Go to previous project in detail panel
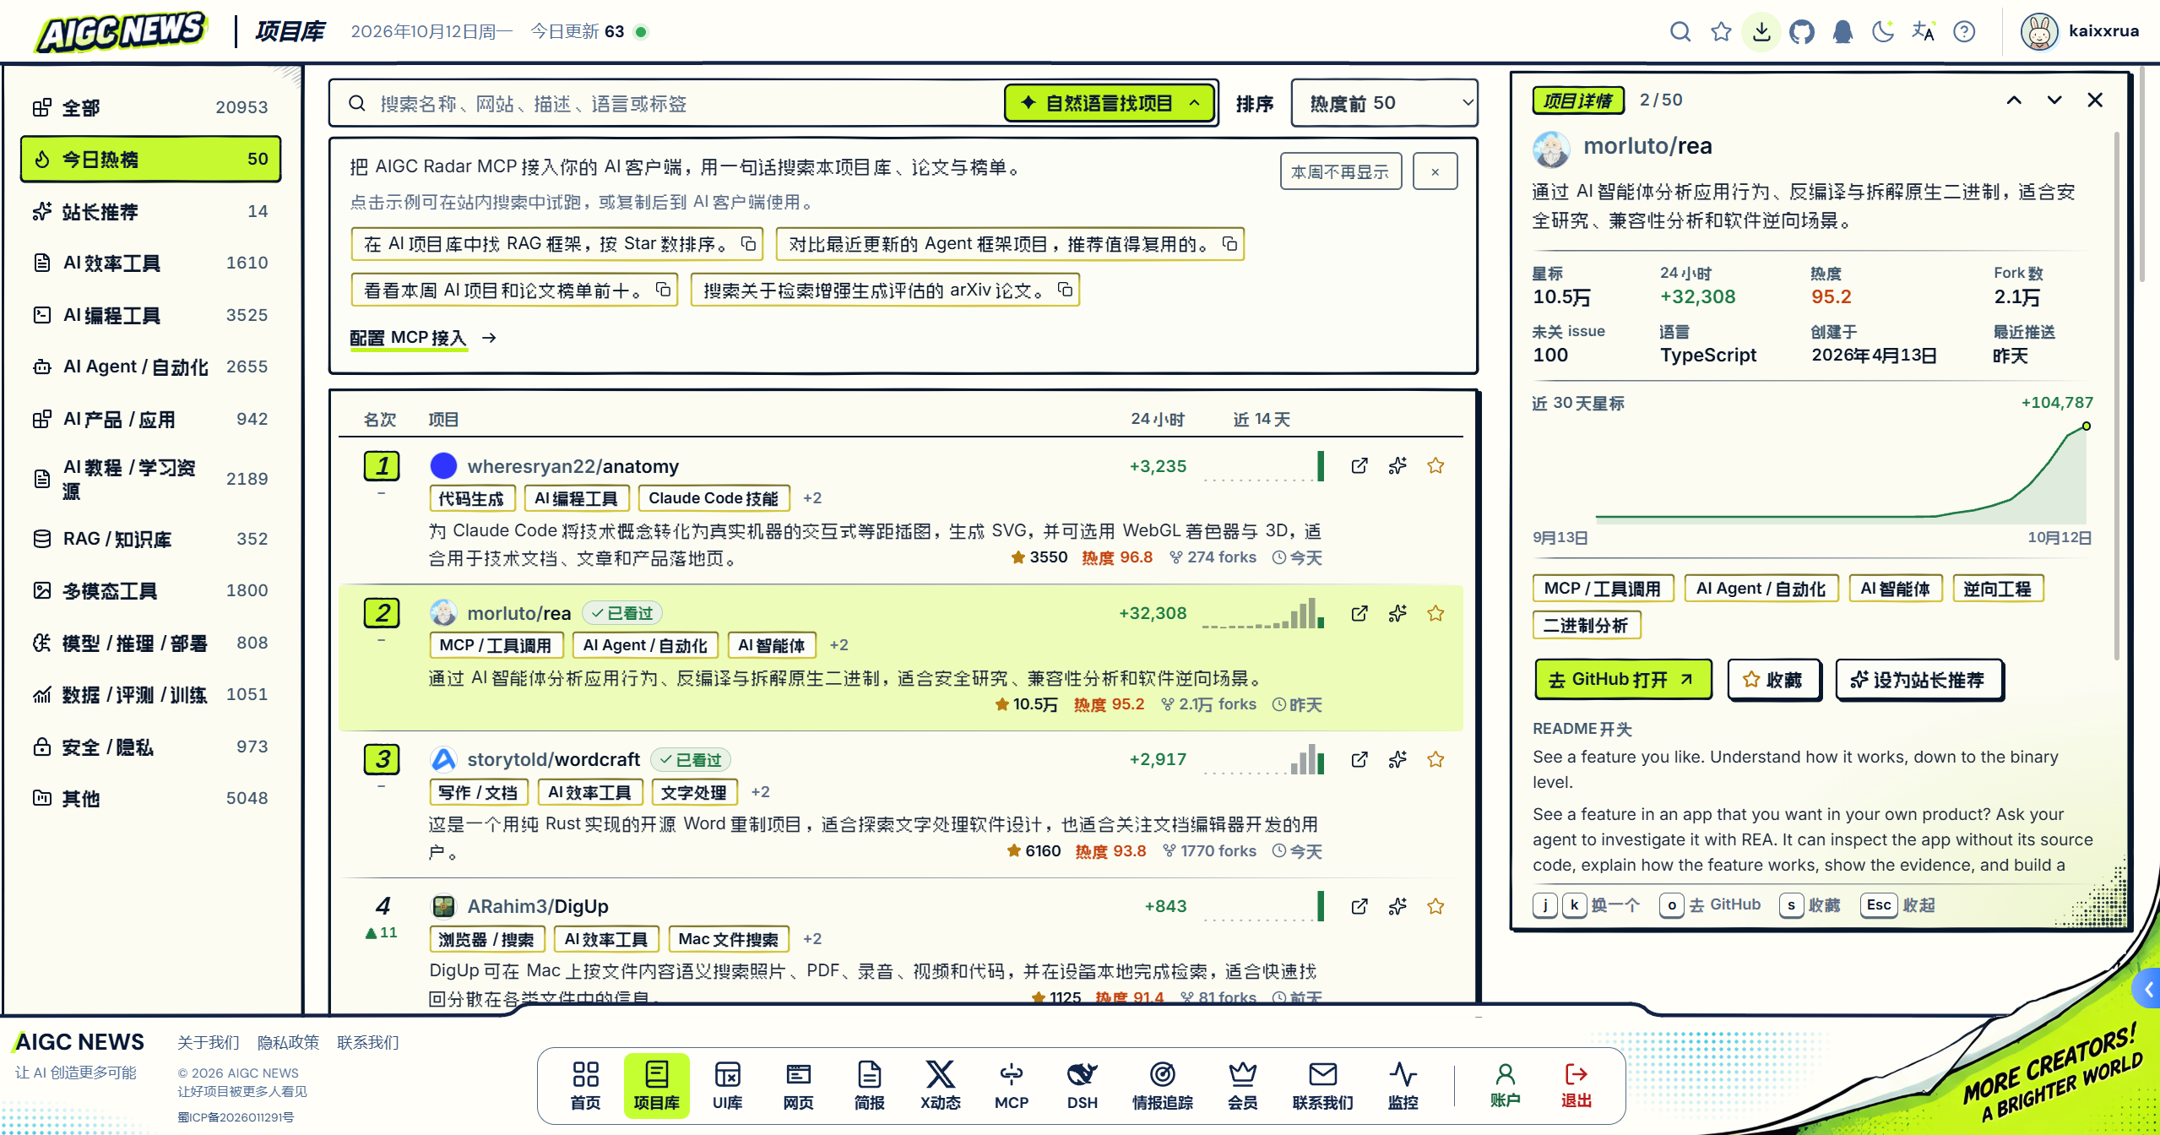2160x1135 pixels. coord(2014,100)
